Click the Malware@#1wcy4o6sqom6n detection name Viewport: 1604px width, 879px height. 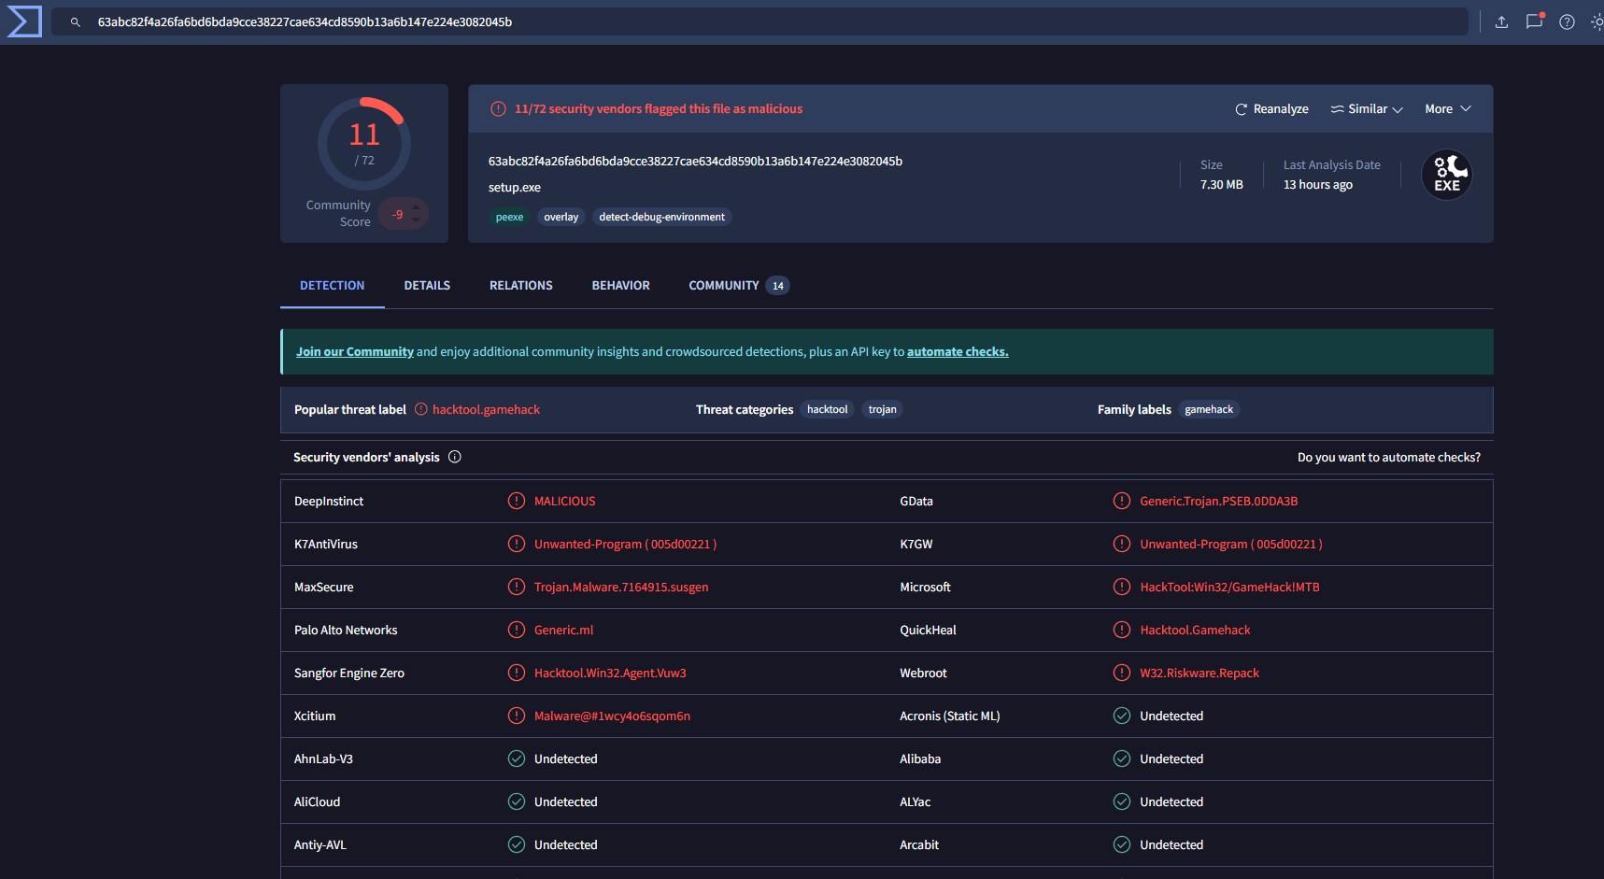(x=612, y=716)
